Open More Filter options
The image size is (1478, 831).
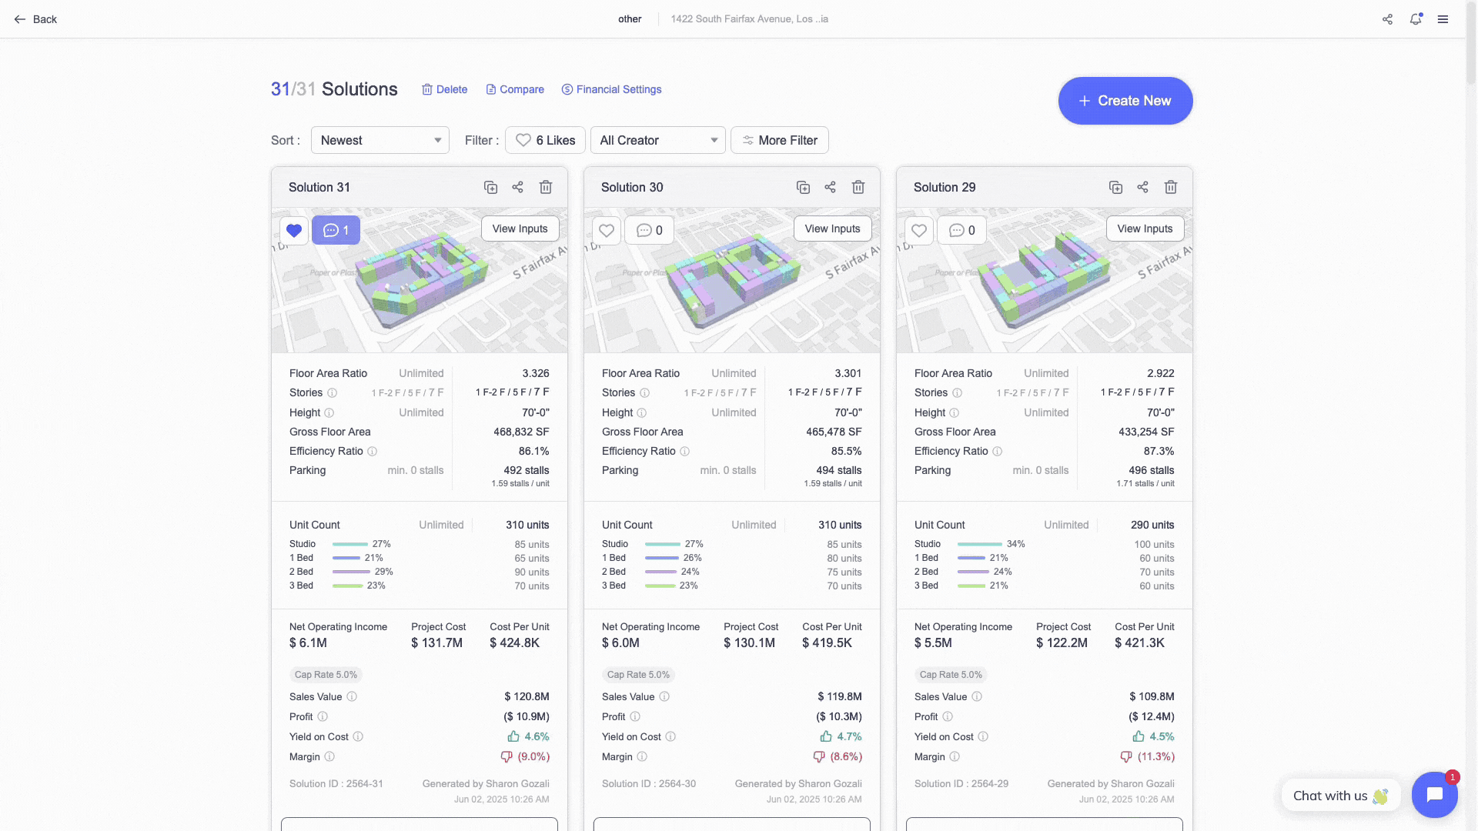coord(779,140)
